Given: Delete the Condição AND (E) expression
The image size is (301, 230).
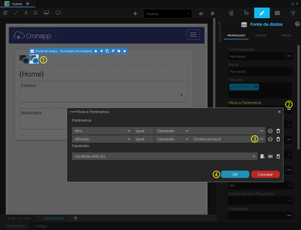Looking at the screenshot, I should [x=278, y=156].
